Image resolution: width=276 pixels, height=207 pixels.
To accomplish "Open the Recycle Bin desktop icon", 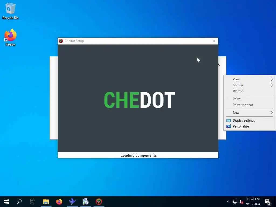I will (x=11, y=11).
